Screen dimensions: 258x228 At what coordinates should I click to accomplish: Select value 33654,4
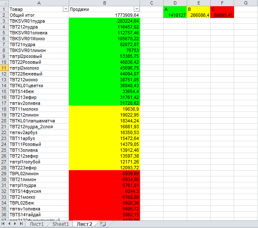coord(104,91)
